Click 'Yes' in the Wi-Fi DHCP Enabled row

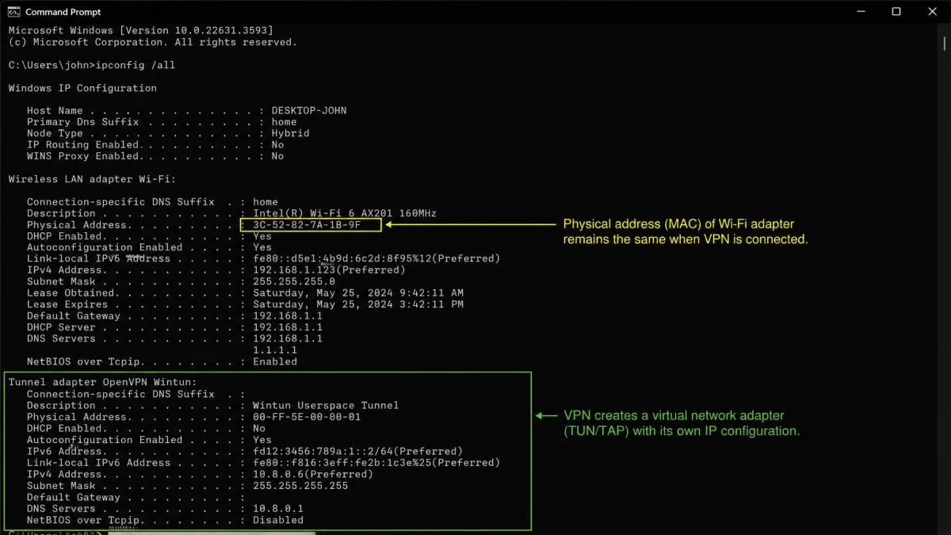pyautogui.click(x=262, y=236)
